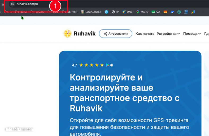Expand the Помощь dropdown menu
This screenshot has width=209, height=136.
click(192, 34)
